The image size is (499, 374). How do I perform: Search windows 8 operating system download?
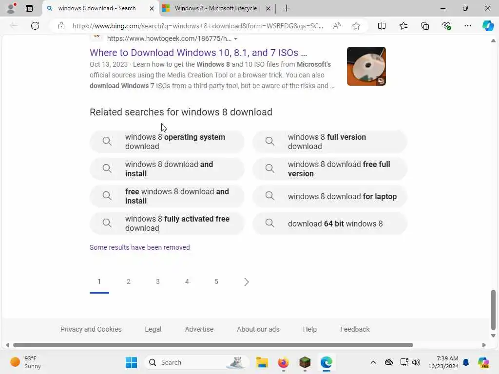point(167,142)
